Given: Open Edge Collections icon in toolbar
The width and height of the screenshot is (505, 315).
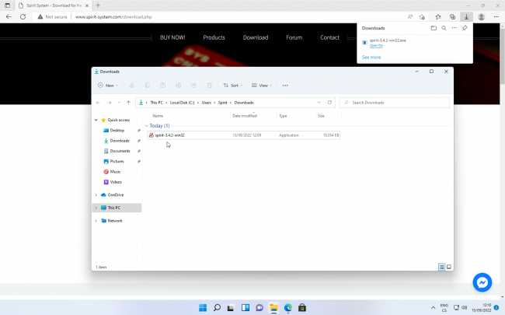Looking at the screenshot, I should coord(452,16).
